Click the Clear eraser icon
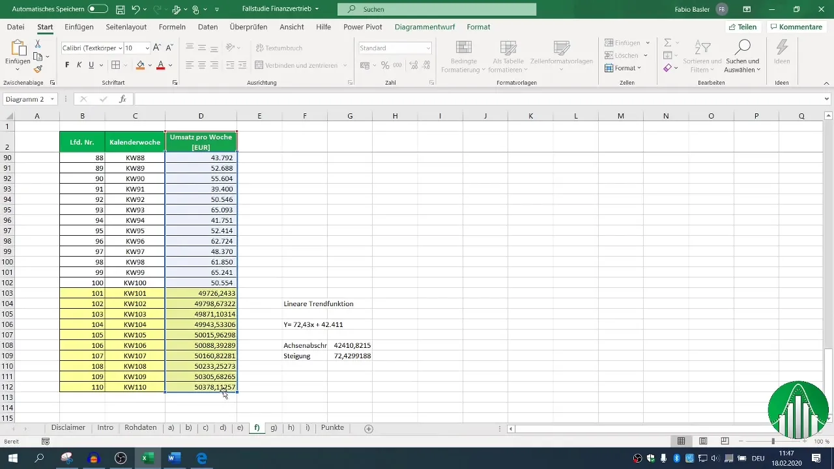The height and width of the screenshot is (469, 834). point(668,68)
